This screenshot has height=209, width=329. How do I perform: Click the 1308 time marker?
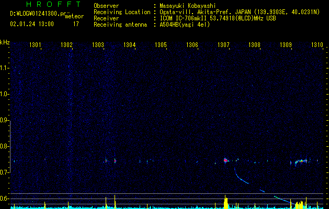(x=255, y=44)
